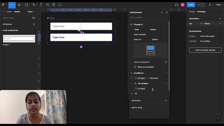
Task: Open the Key/Gamepad trigger dropdown
Action: [136, 13]
